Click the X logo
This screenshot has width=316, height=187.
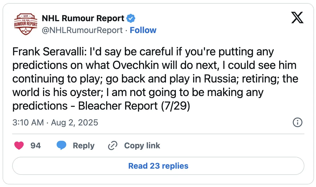click(x=297, y=18)
